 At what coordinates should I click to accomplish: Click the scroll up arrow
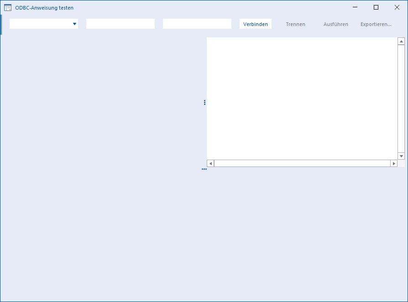click(401, 42)
